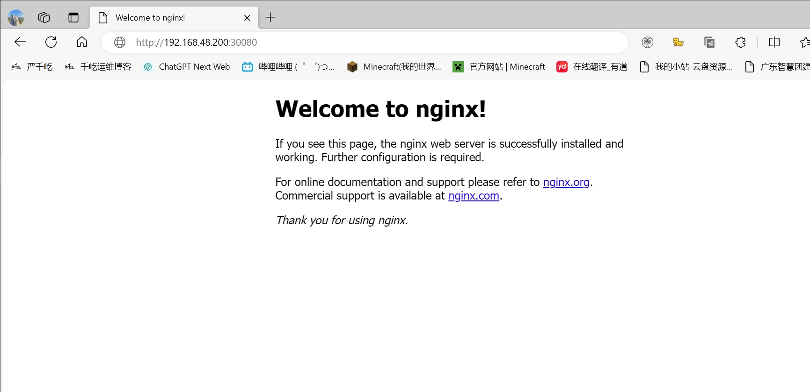This screenshot has height=392, width=810.
Task: Open the nginx.com commercial support link
Action: (474, 196)
